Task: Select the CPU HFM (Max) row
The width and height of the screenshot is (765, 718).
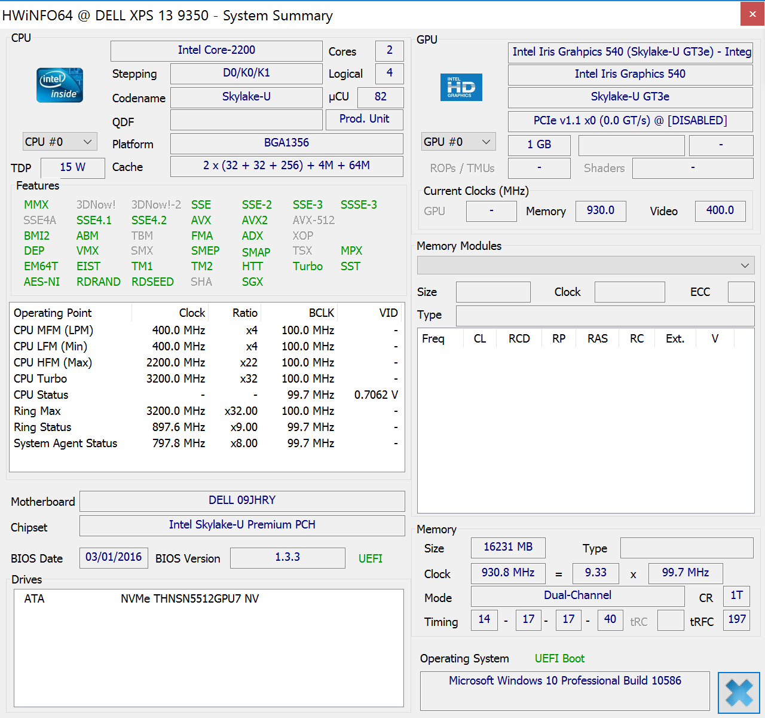Action: [206, 362]
